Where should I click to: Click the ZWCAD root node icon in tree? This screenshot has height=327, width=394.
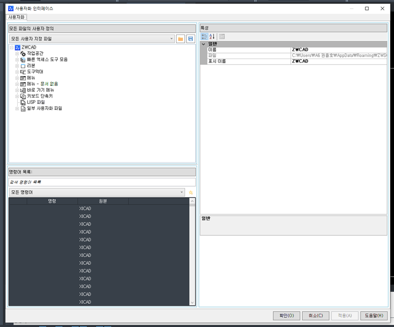(x=18, y=48)
